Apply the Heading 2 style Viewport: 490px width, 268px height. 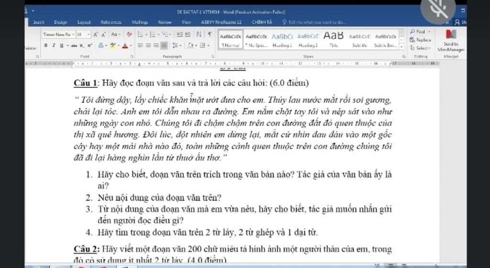point(308,40)
